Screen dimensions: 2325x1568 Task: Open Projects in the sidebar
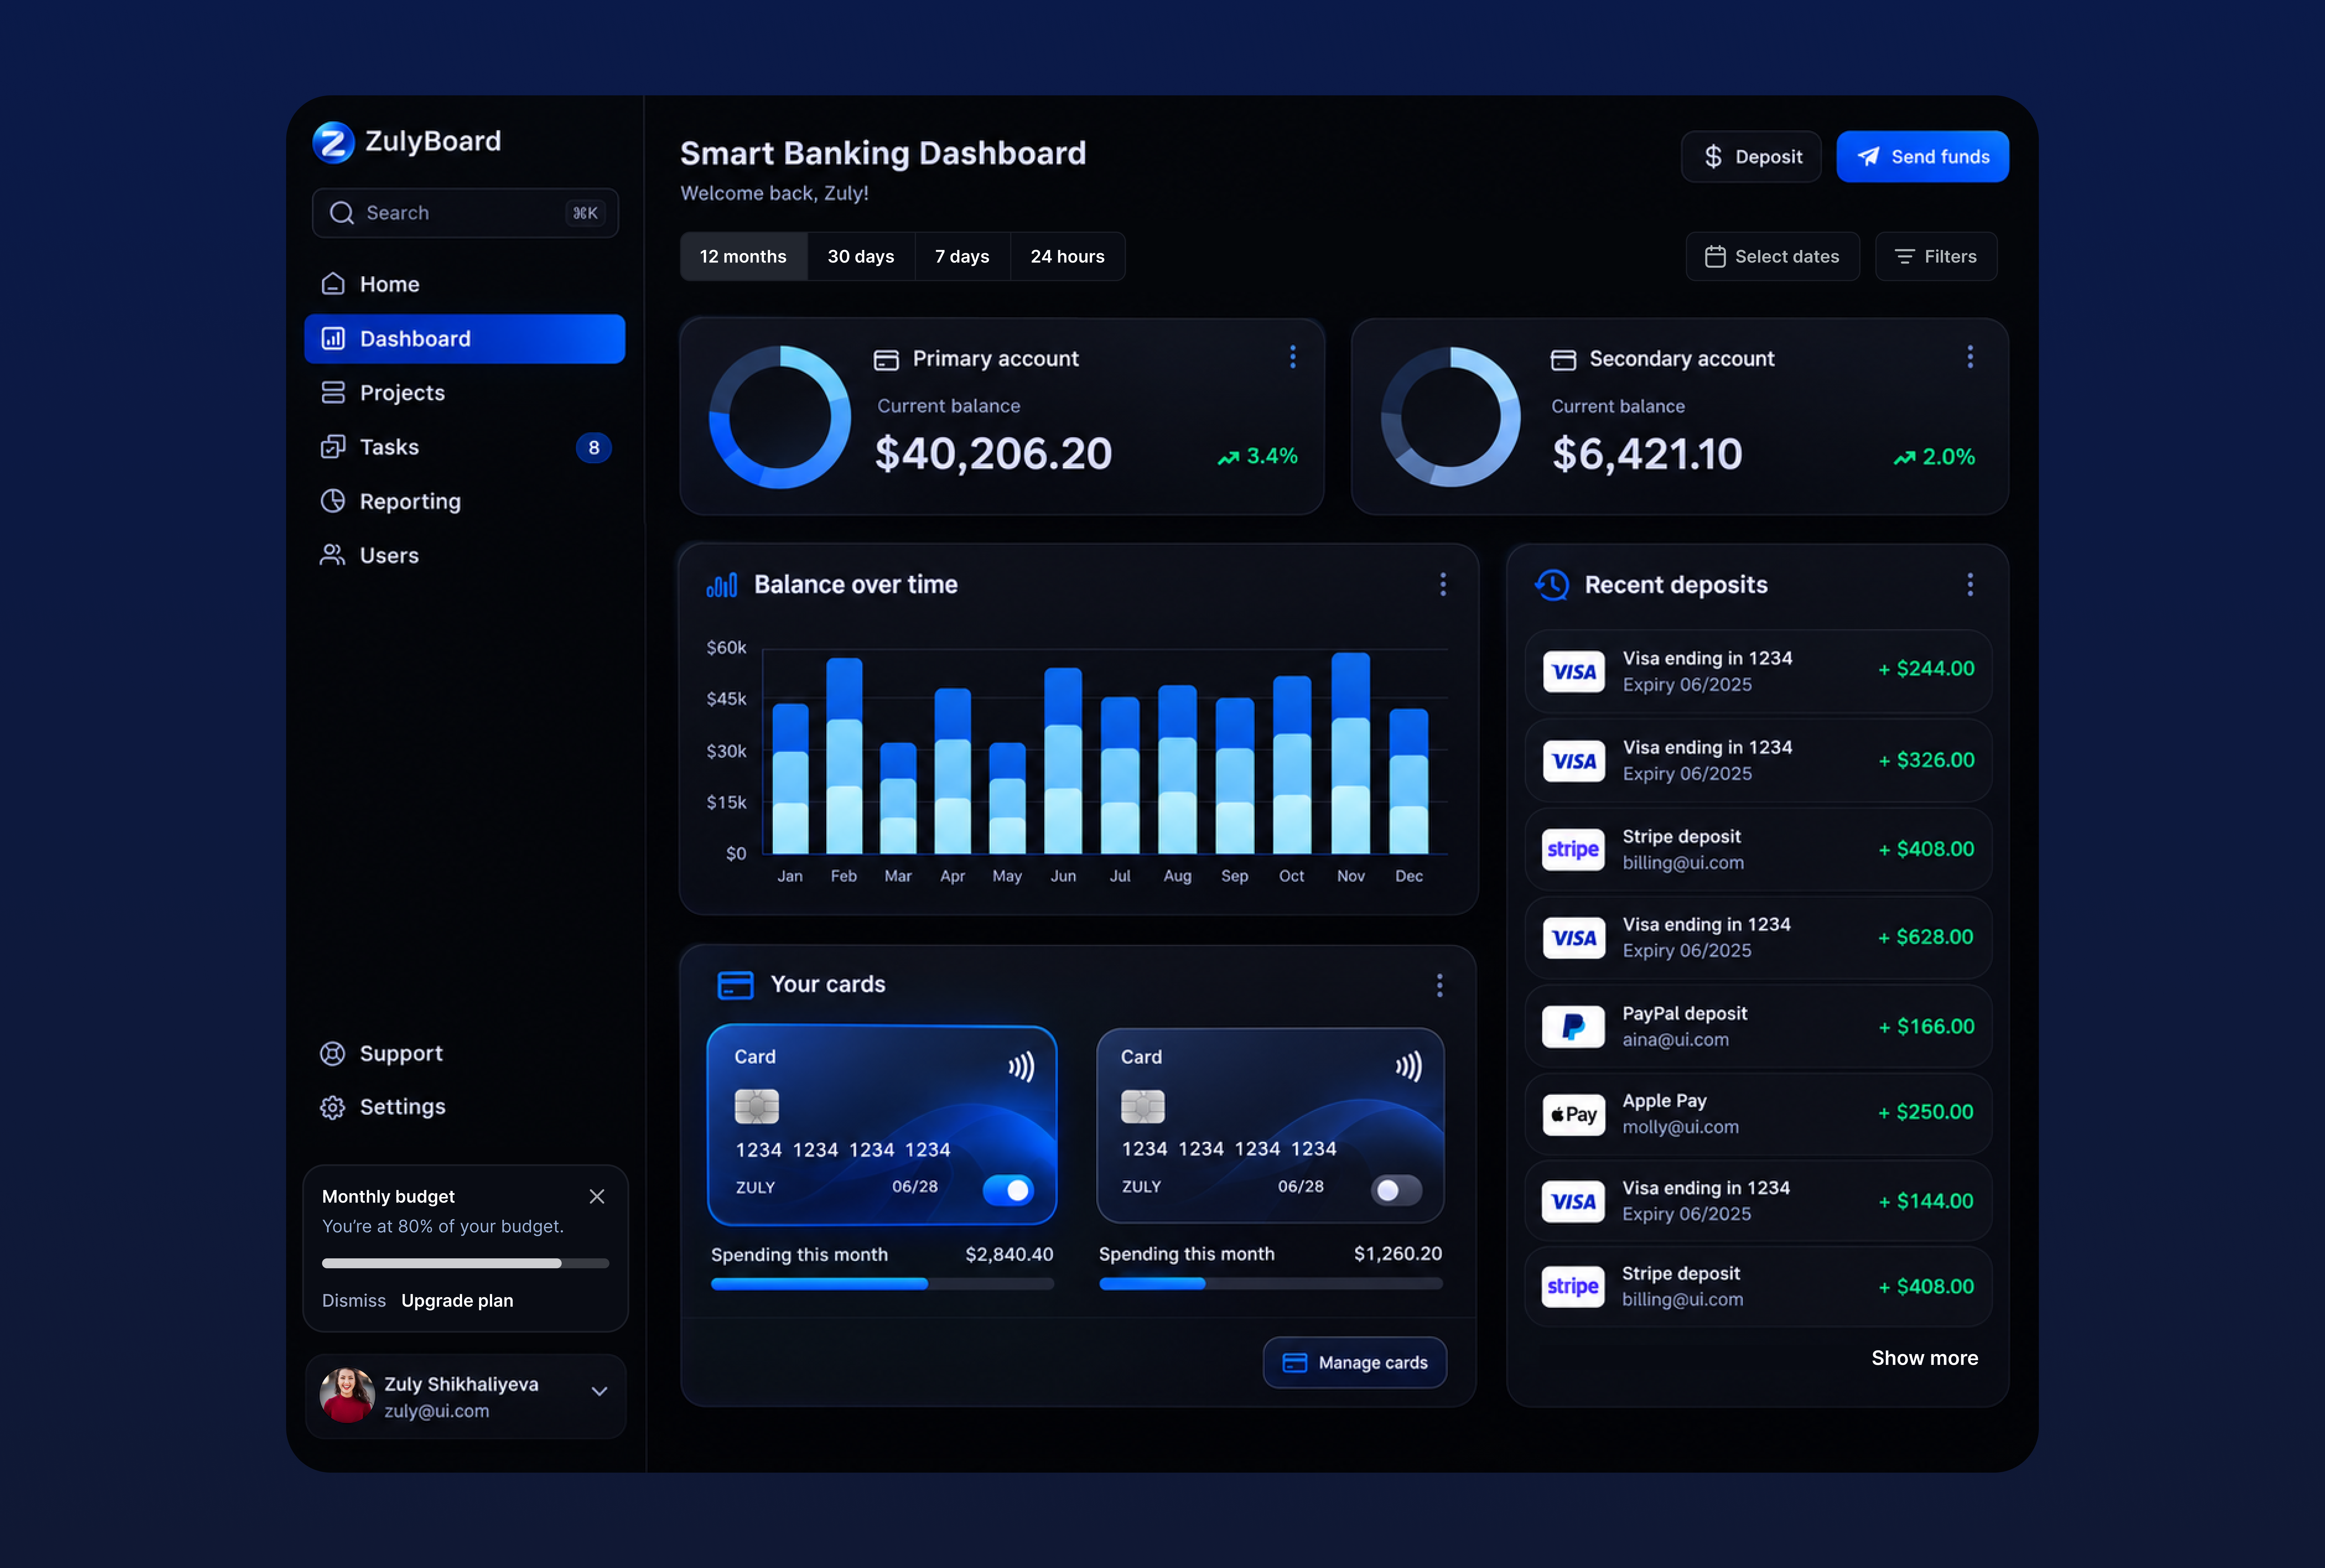(465, 393)
